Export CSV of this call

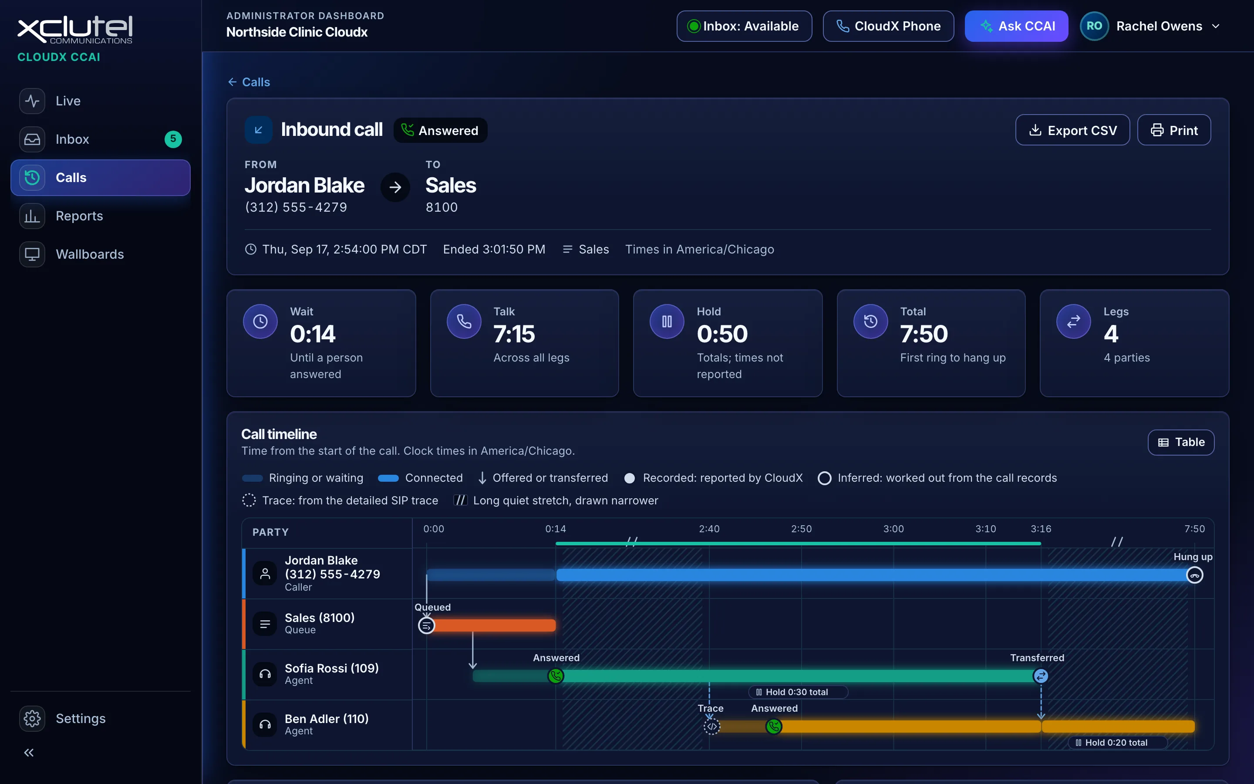[1072, 130]
